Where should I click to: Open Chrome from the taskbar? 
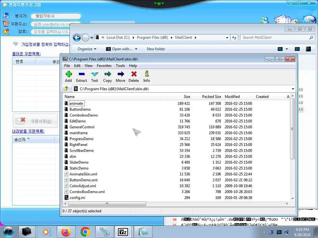pos(85,232)
